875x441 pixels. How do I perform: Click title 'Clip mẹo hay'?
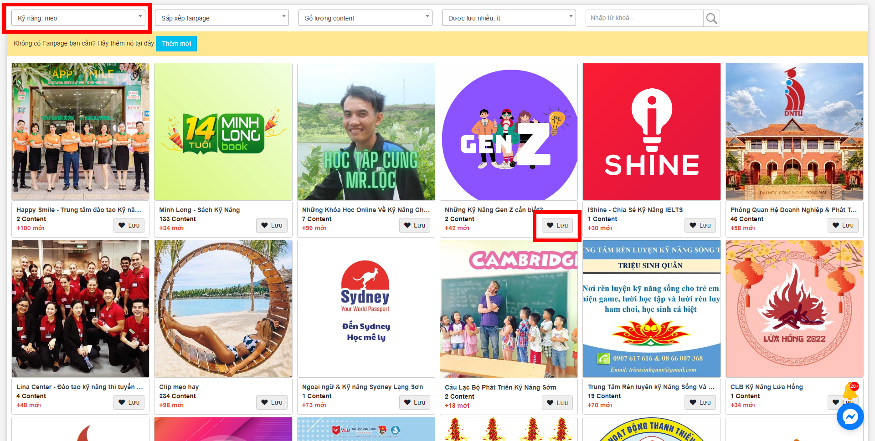(x=179, y=387)
